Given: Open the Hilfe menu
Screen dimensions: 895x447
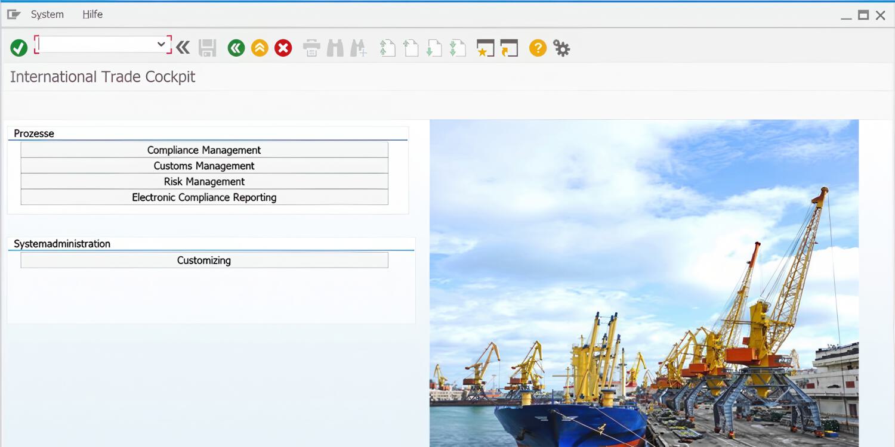Looking at the screenshot, I should point(92,14).
